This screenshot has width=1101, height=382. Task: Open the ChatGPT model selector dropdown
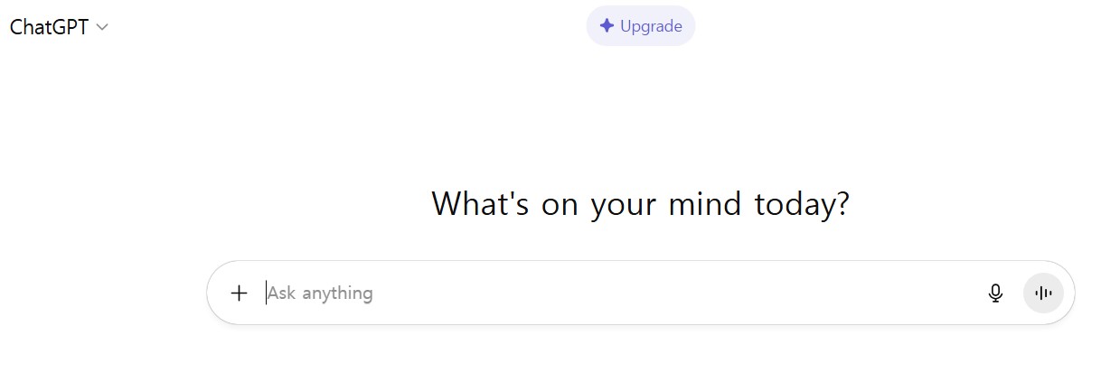click(59, 27)
